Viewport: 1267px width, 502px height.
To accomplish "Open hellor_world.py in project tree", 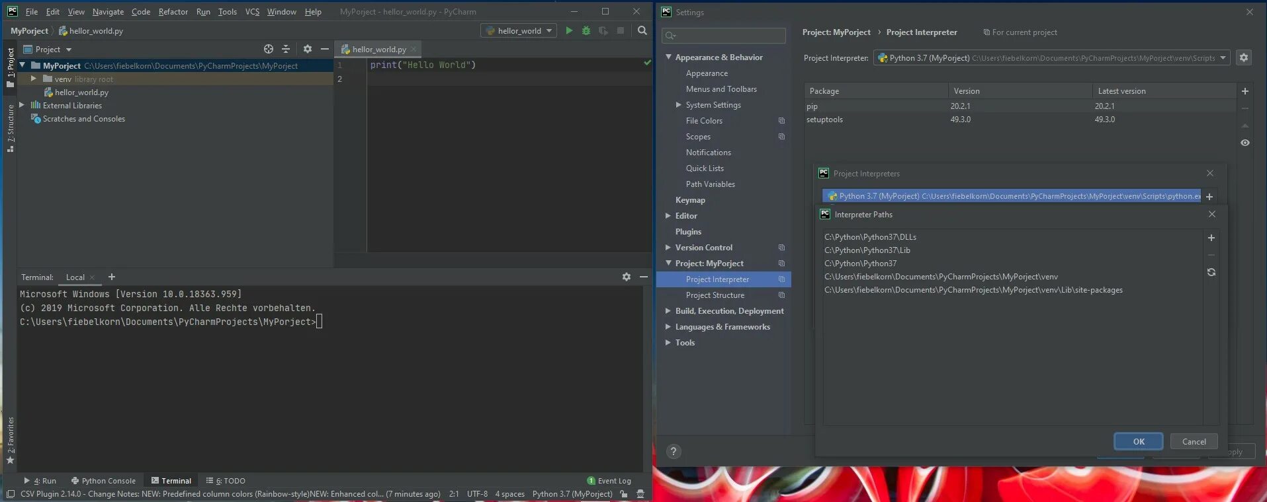I will [x=81, y=92].
